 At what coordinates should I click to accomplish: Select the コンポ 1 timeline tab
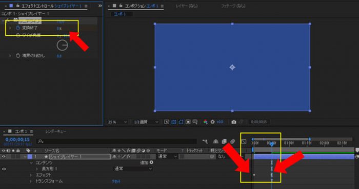21,132
